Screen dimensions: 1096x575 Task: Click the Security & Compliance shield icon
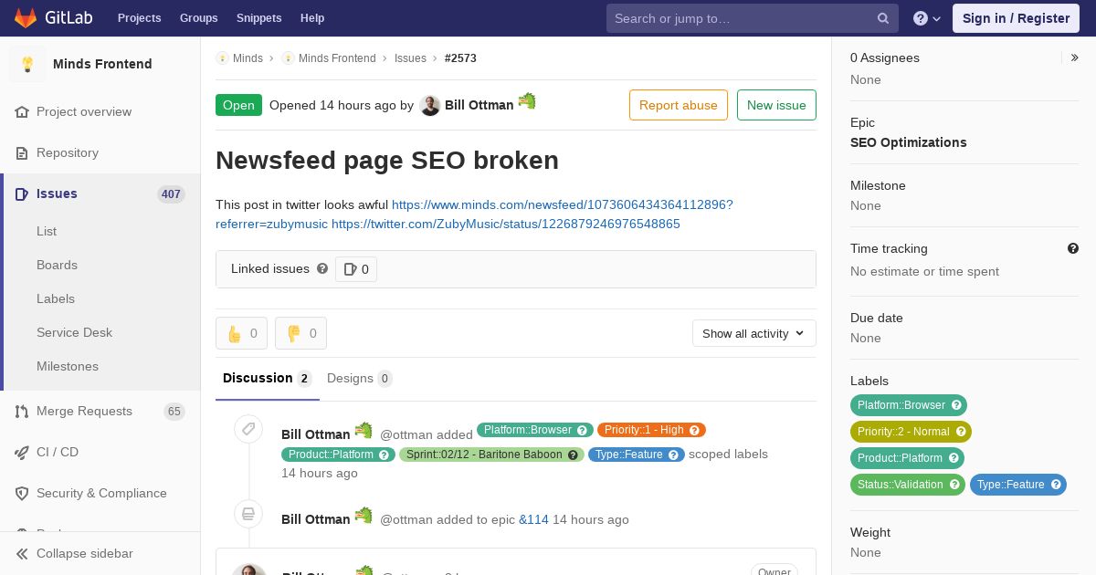(22, 493)
